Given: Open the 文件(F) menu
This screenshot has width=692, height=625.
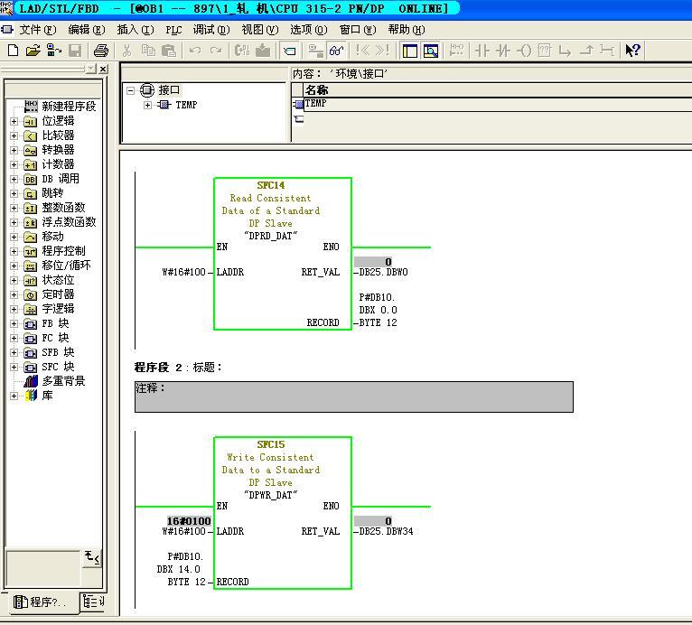Looking at the screenshot, I should [x=38, y=30].
